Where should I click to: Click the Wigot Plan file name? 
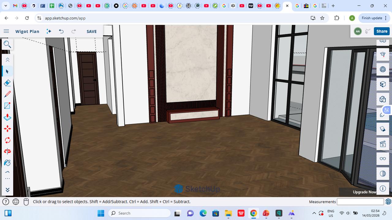[x=27, y=31]
